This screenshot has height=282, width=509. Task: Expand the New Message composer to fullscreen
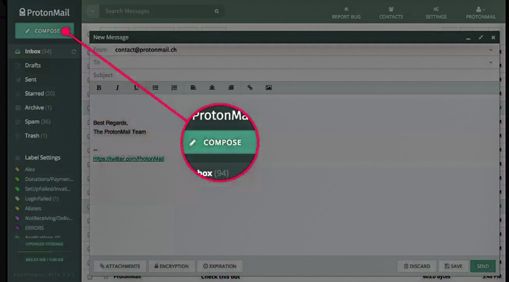pyautogui.click(x=481, y=37)
